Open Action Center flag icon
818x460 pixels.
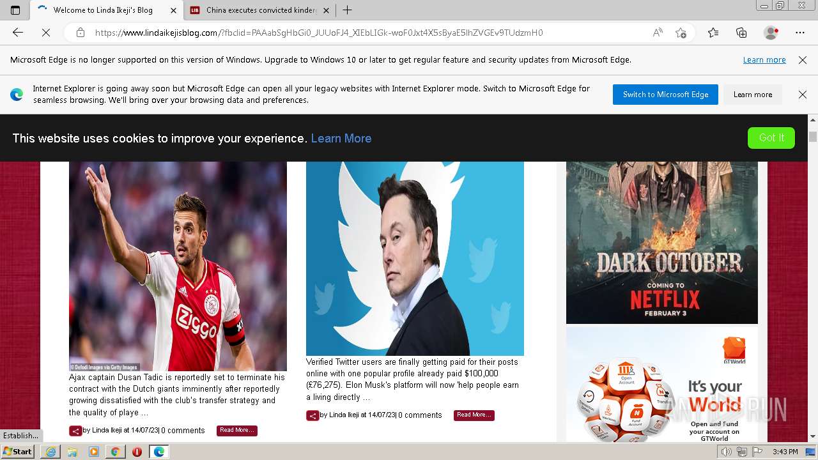pos(756,452)
